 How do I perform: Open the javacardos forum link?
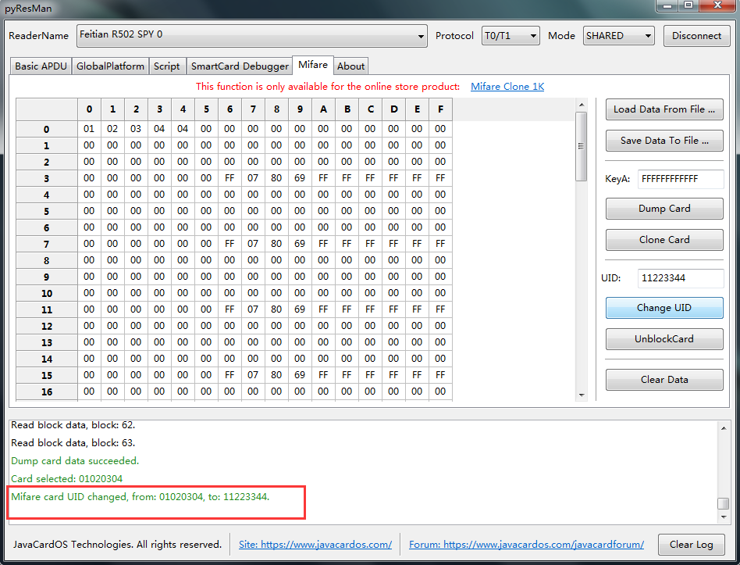point(527,545)
